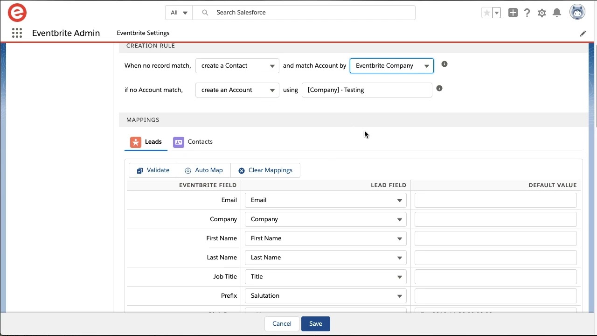Open the Eventbrite Company match dropdown

pyautogui.click(x=392, y=66)
